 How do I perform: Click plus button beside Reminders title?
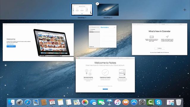(x=115, y=27)
